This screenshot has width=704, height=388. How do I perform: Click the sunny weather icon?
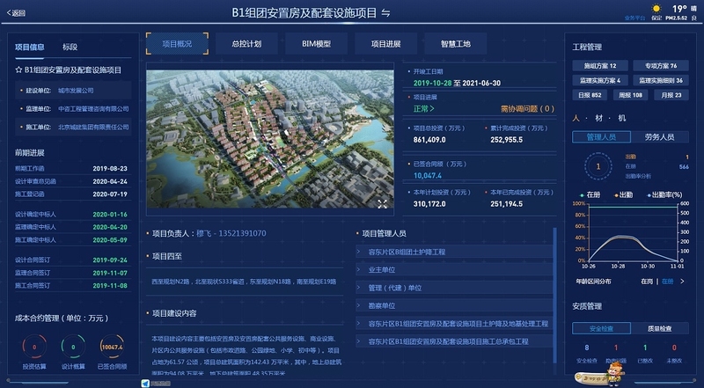656,9
